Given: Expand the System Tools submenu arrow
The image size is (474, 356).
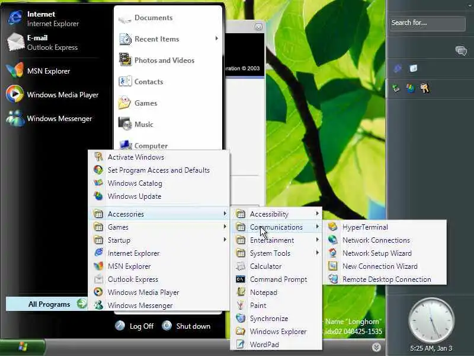Looking at the screenshot, I should coord(317,253).
